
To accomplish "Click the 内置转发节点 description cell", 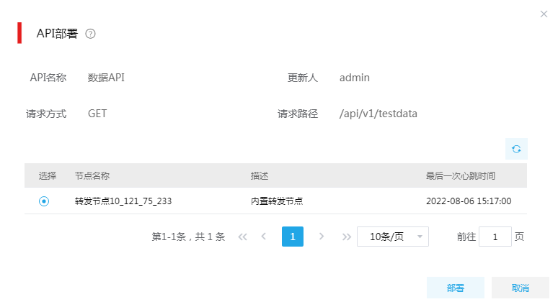I will coord(277,201).
